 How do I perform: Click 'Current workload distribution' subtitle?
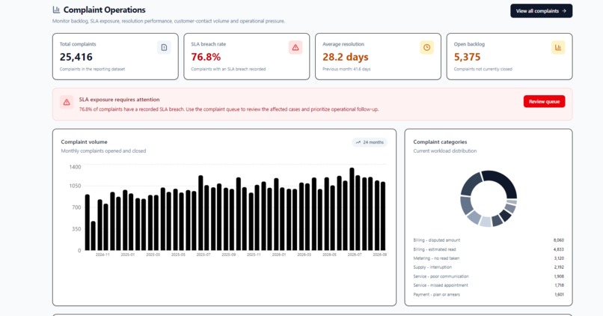coord(445,151)
